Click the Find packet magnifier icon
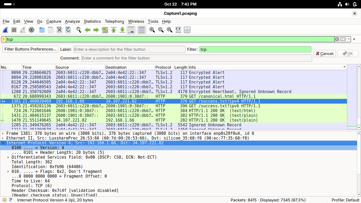 [78, 30]
